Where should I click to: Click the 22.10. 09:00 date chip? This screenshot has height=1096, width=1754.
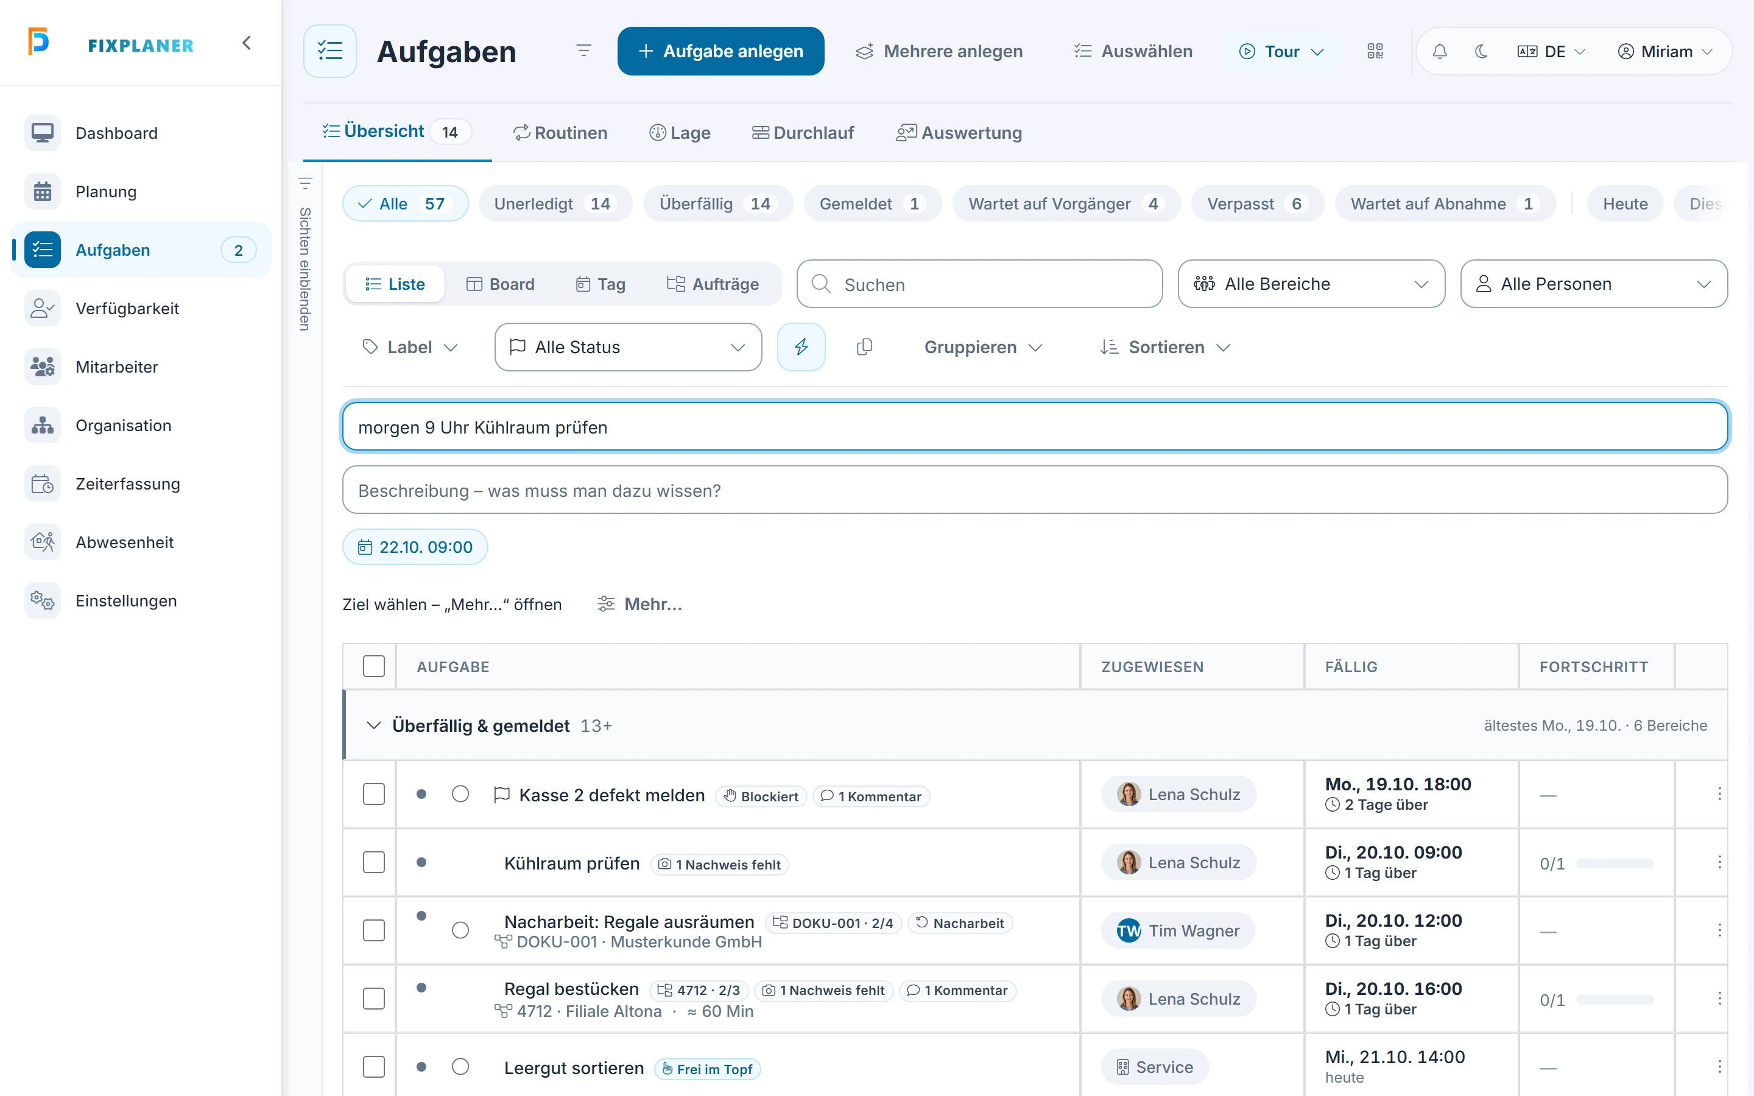point(415,547)
